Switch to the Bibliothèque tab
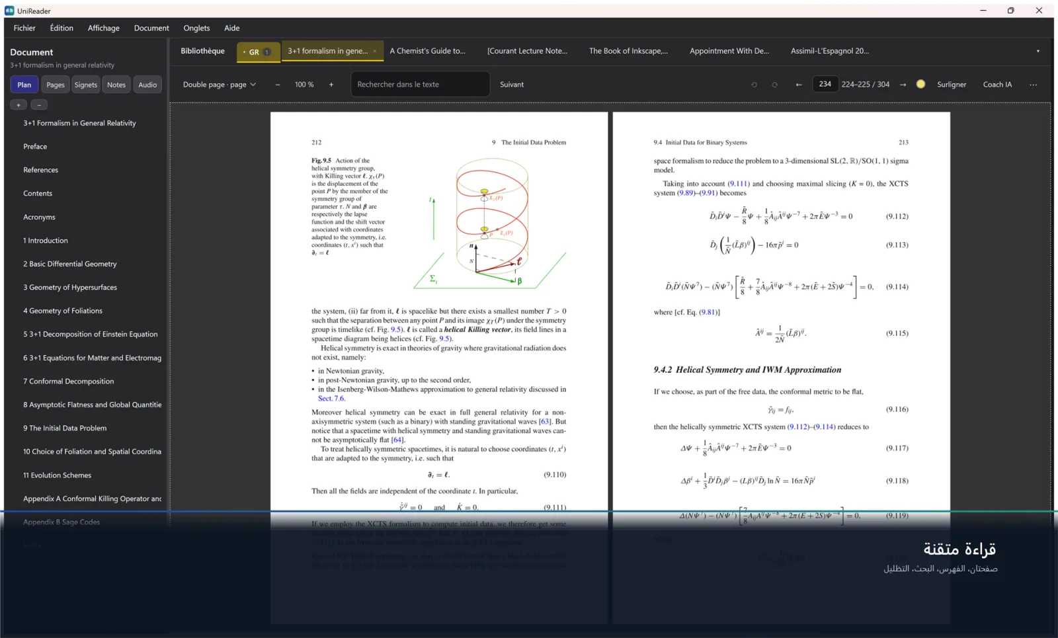1058x638 pixels. coord(203,51)
